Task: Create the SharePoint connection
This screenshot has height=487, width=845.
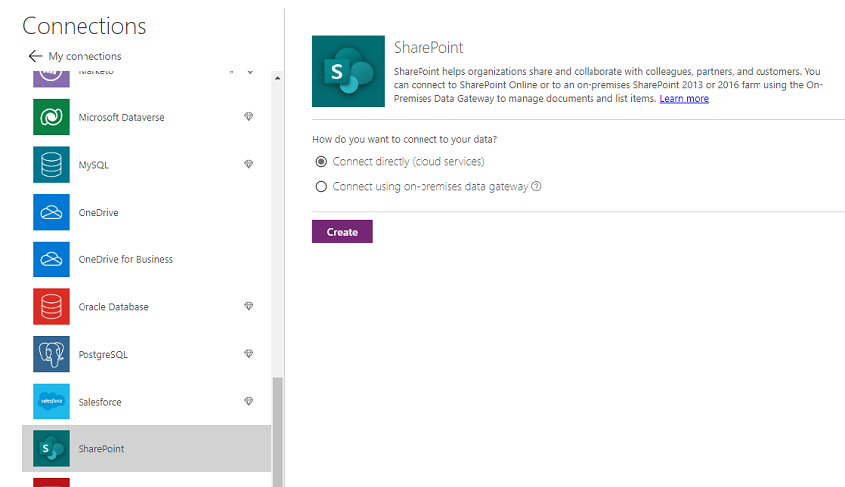Action: pyautogui.click(x=342, y=232)
